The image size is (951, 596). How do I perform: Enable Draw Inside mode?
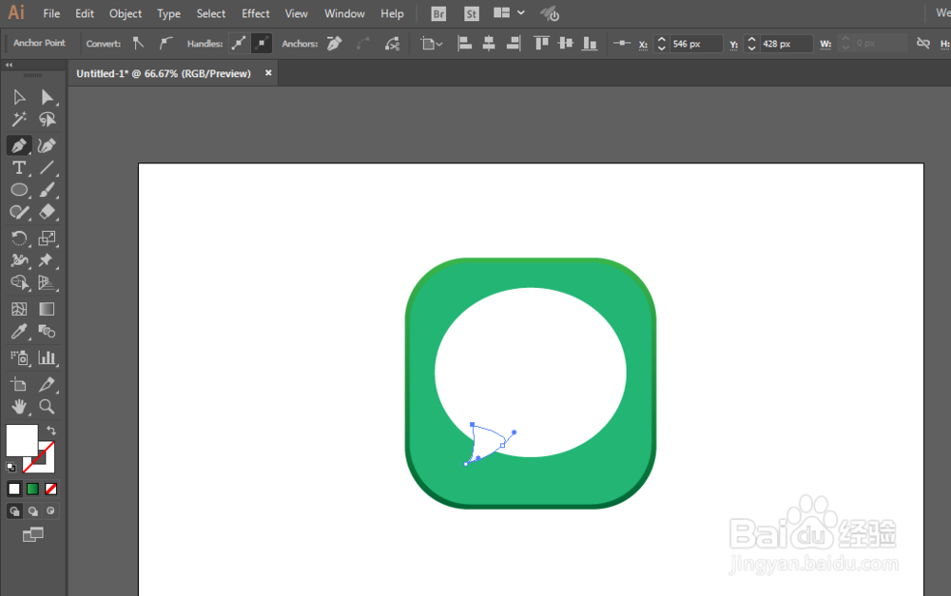point(51,511)
